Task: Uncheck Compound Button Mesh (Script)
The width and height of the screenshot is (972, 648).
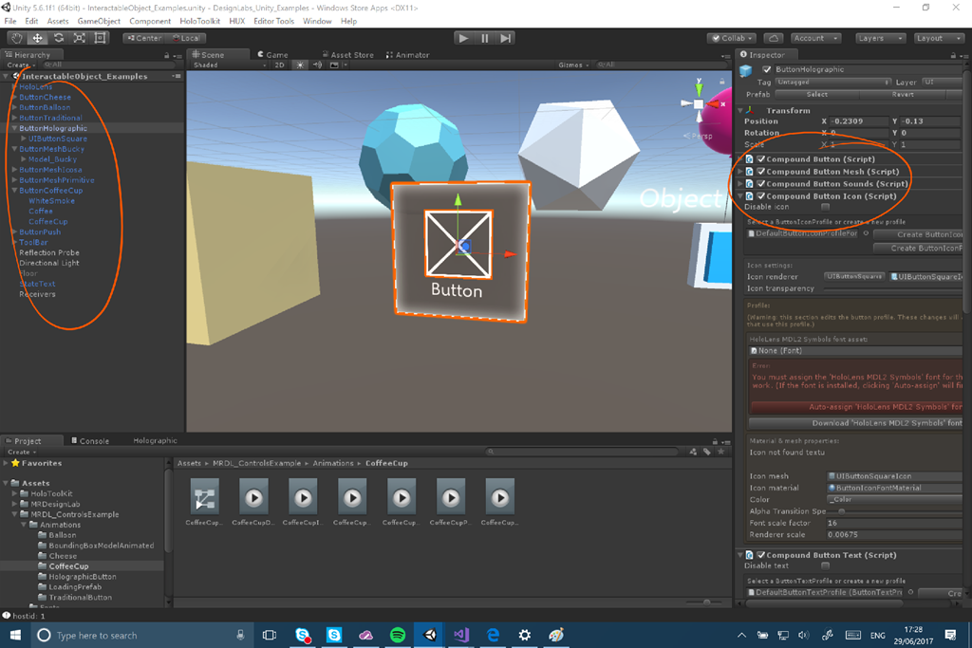Action: point(761,172)
